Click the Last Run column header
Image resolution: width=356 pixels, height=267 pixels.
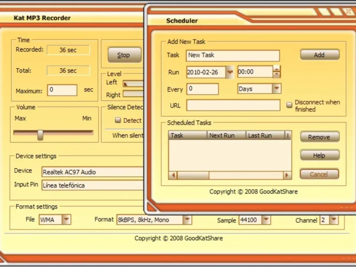tap(265, 135)
